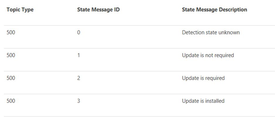Click the 'Update is not required' text
Screen dimensions: 275x122
pyautogui.click(x=208, y=55)
